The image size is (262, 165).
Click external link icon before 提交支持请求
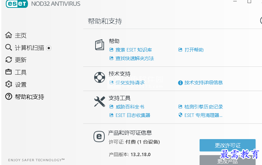(112, 82)
